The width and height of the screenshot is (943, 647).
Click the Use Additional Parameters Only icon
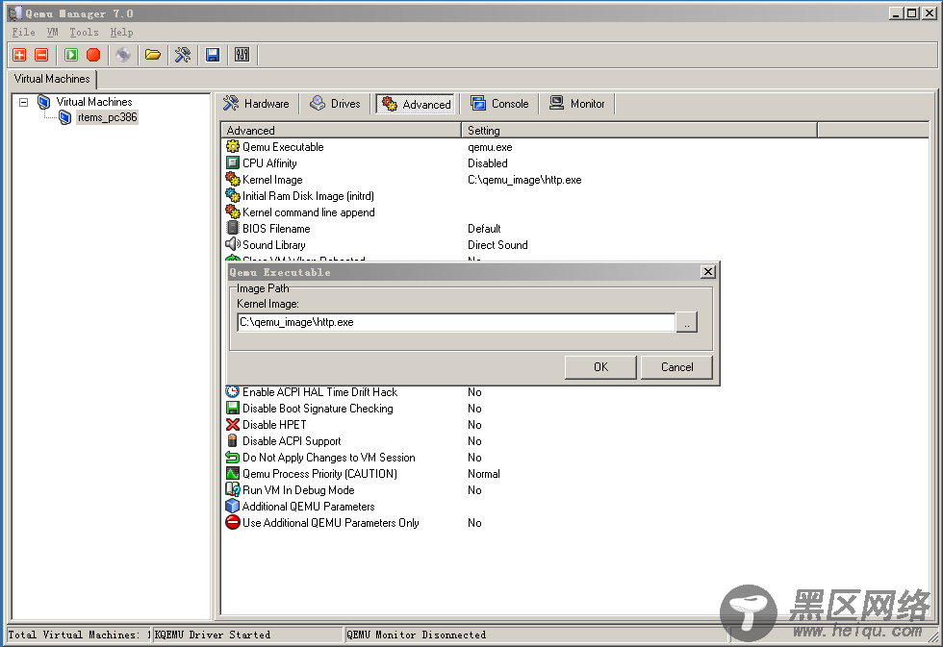[x=233, y=523]
